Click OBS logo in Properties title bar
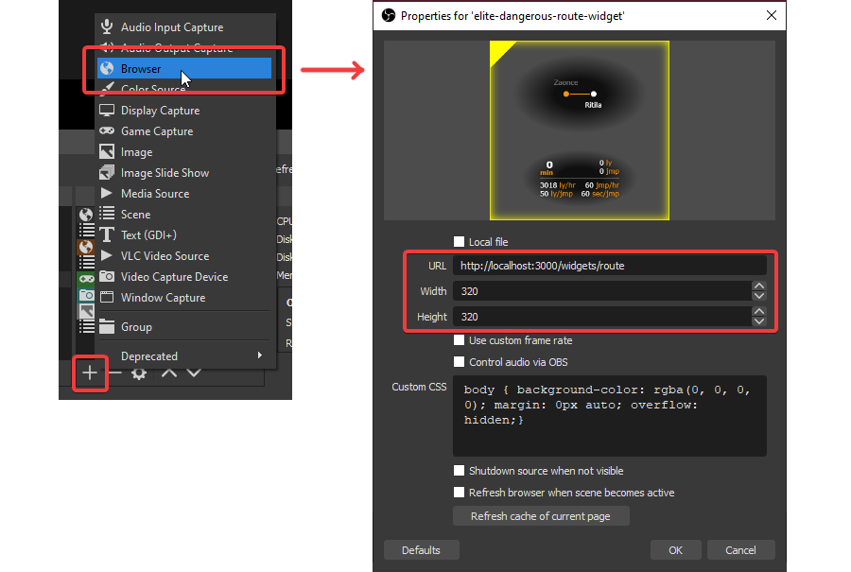The image size is (851, 572). (x=389, y=15)
